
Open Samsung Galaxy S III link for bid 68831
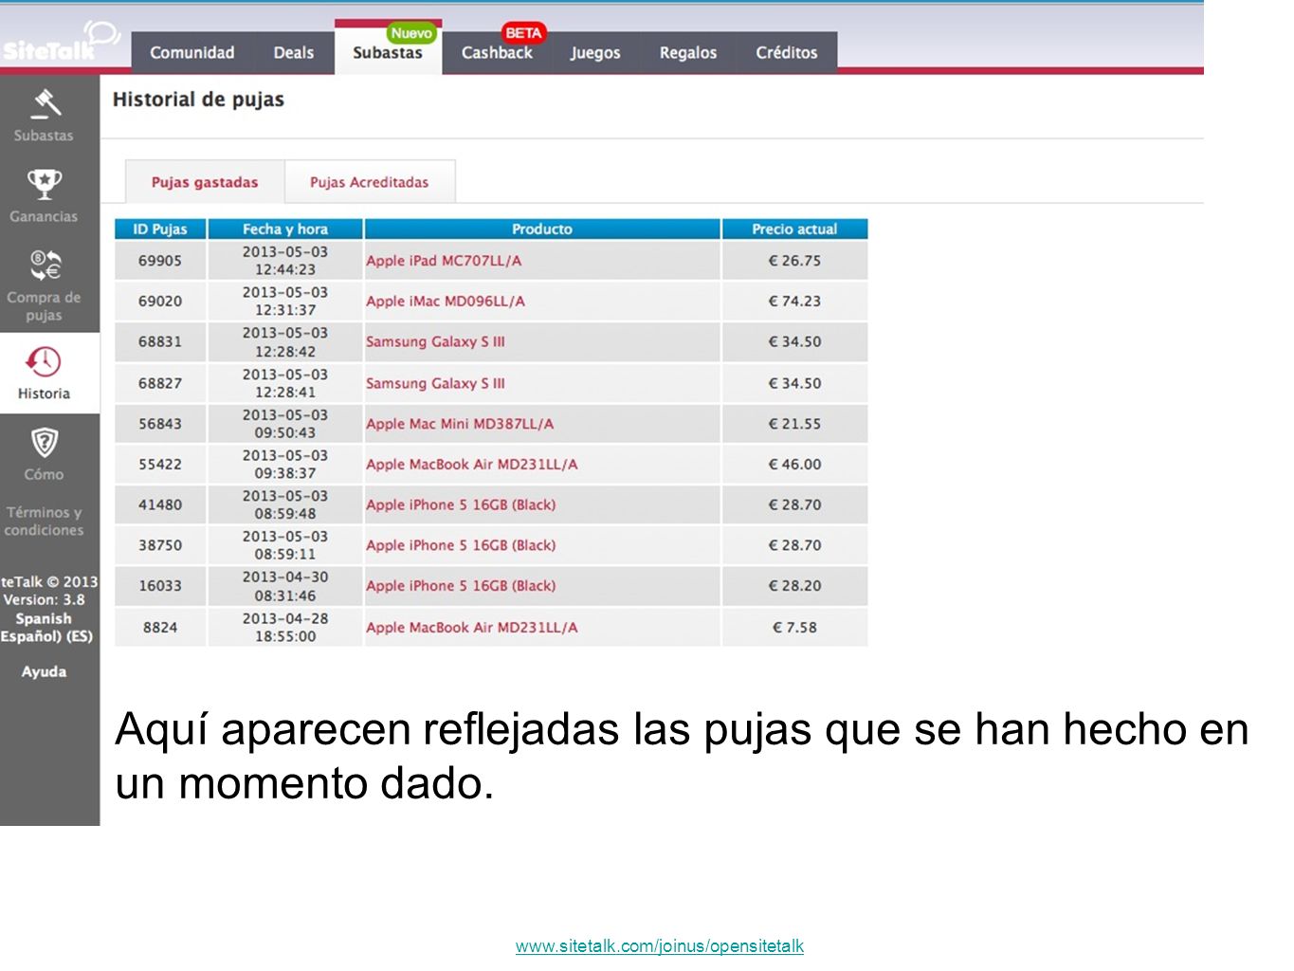click(x=435, y=341)
